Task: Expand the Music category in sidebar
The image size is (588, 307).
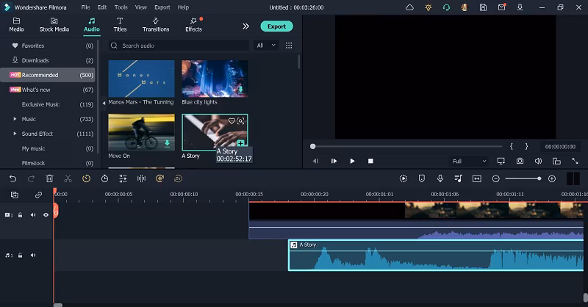Action: 15,119
